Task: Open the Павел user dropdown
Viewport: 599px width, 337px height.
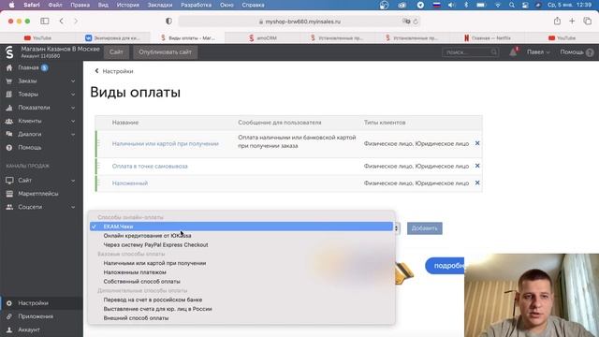Action: [x=538, y=52]
